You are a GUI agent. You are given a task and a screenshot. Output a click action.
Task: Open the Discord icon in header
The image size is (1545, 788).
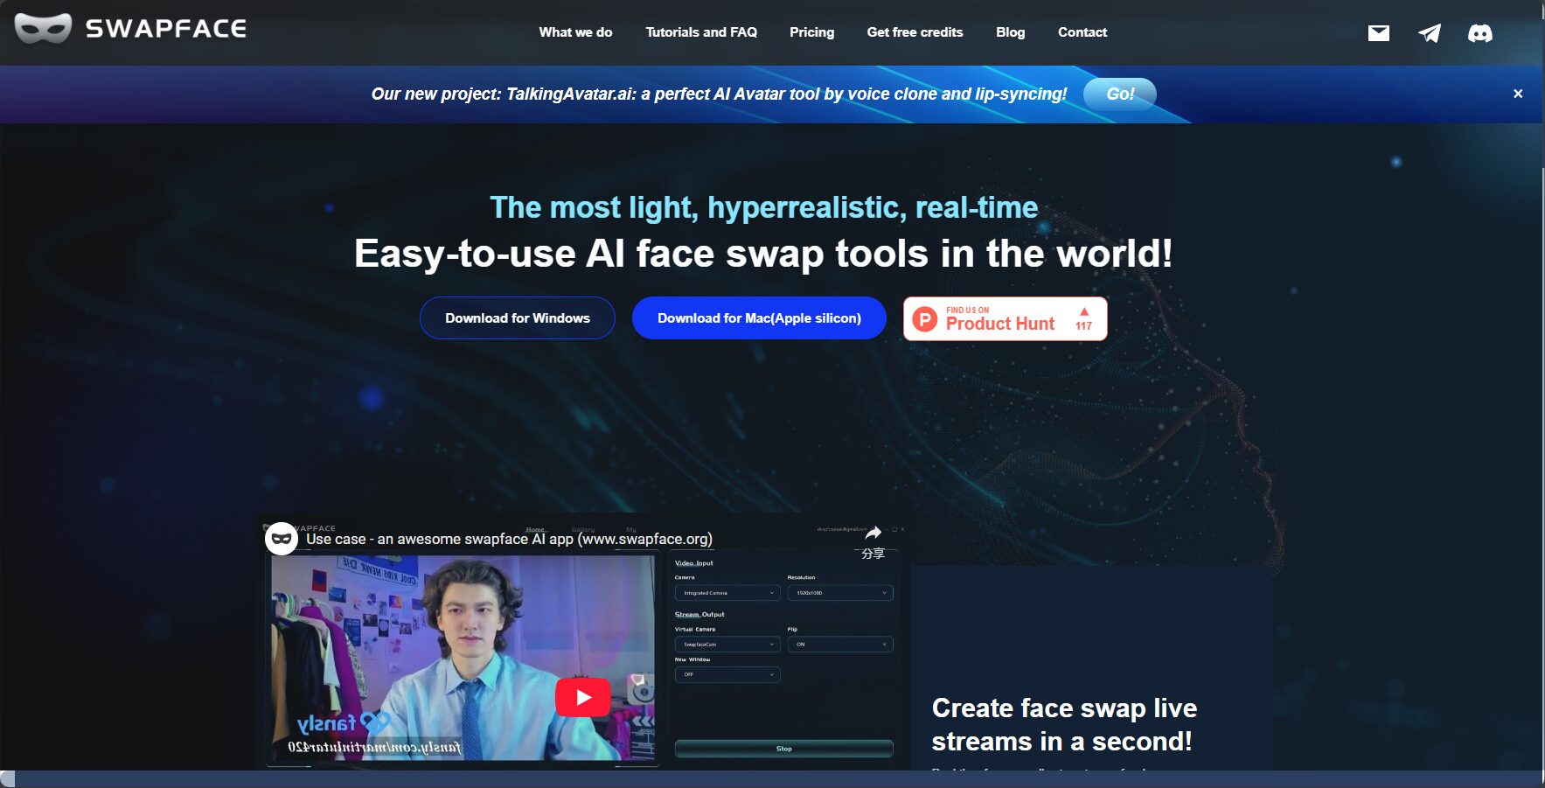[1480, 33]
